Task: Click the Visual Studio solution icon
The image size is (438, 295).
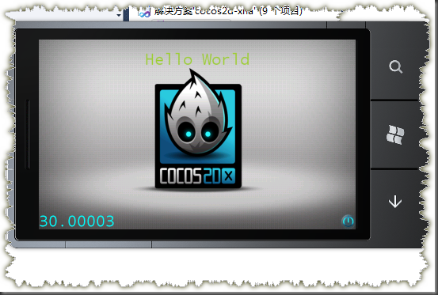Action: coord(145,13)
